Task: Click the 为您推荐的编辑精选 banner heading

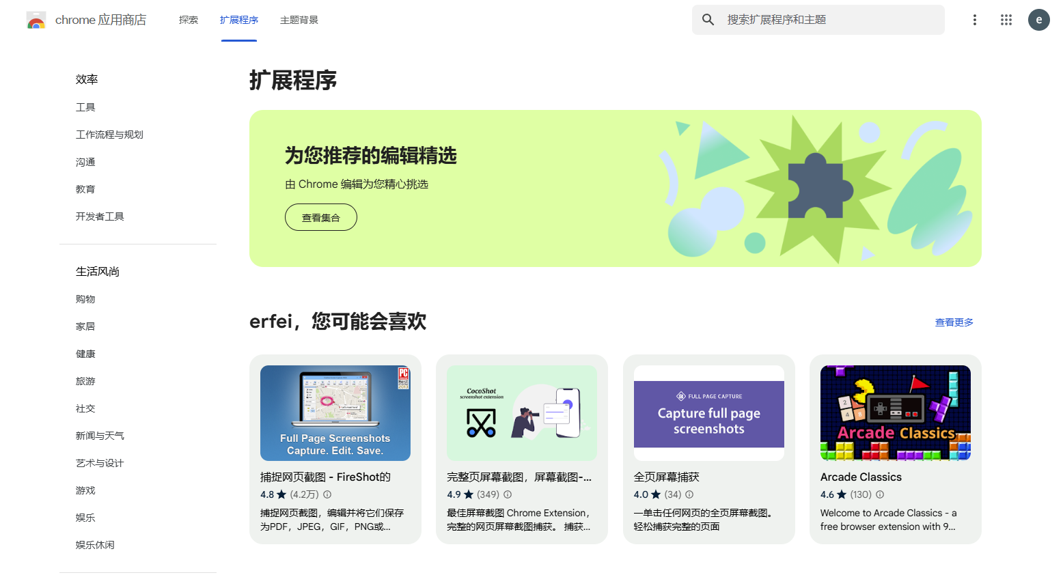Action: [x=371, y=156]
